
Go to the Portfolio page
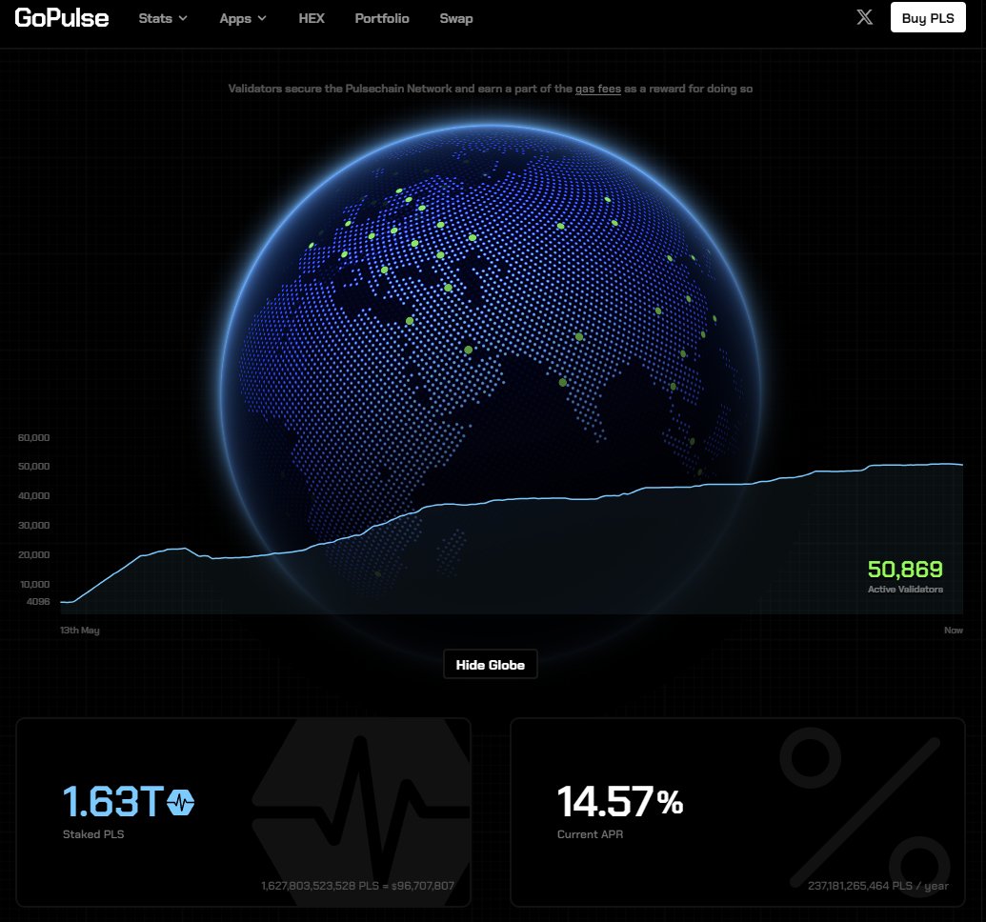(x=382, y=18)
